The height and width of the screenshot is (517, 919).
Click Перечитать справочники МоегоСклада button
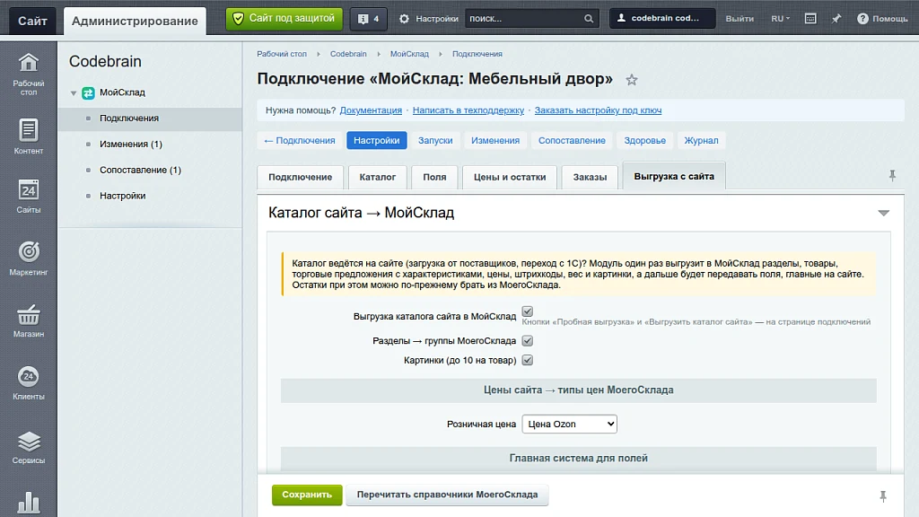[447, 495]
